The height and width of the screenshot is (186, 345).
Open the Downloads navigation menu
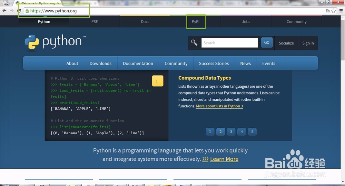(x=100, y=63)
